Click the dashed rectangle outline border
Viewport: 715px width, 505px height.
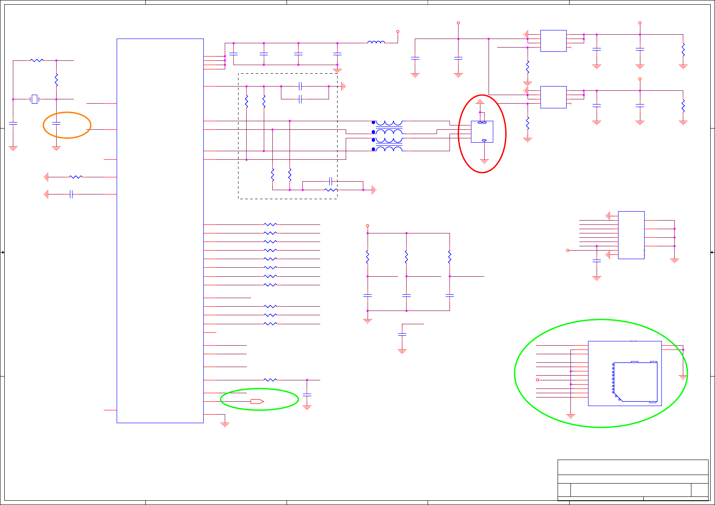(x=288, y=136)
